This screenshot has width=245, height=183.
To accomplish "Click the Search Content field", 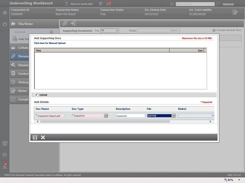I will [195, 4].
